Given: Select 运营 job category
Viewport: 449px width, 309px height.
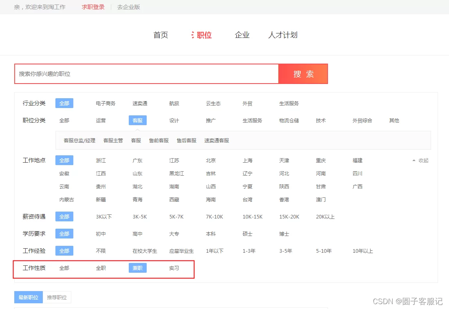Looking at the screenshot, I should (x=101, y=121).
